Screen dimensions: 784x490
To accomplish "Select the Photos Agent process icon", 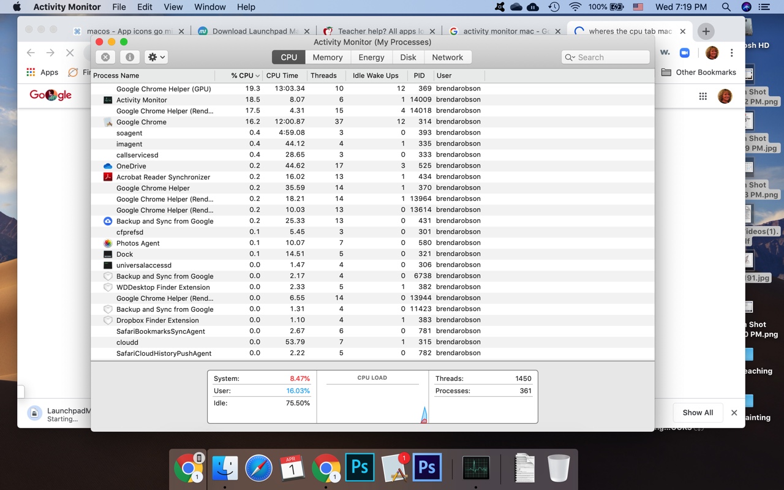I will coord(108,243).
